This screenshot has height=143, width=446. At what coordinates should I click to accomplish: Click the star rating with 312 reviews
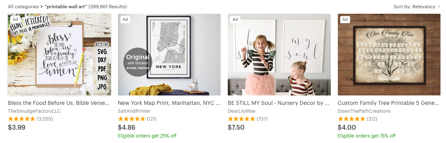(x=357, y=119)
